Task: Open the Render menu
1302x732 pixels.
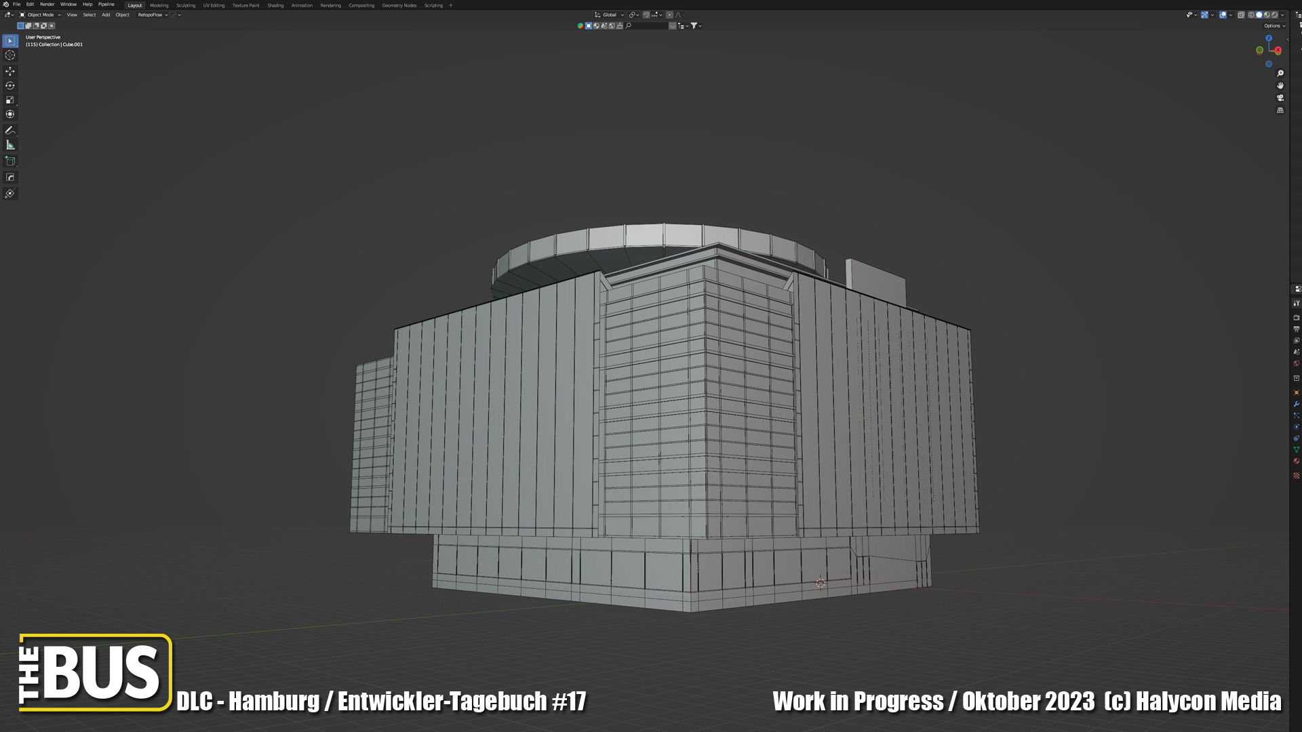Action: pyautogui.click(x=47, y=5)
